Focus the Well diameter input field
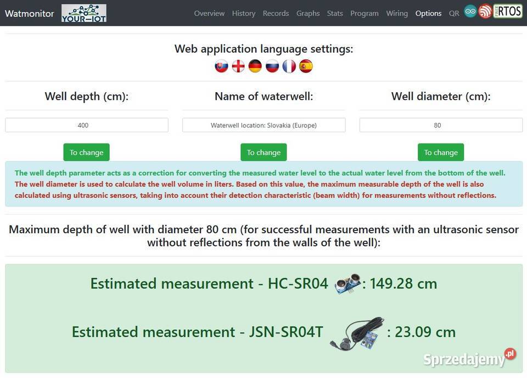This screenshot has width=527, height=378. 441,125
